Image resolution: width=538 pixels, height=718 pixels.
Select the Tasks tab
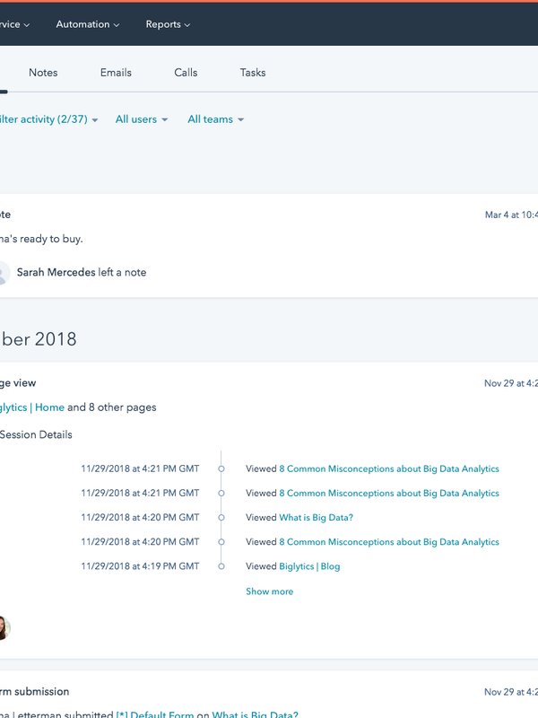(253, 73)
